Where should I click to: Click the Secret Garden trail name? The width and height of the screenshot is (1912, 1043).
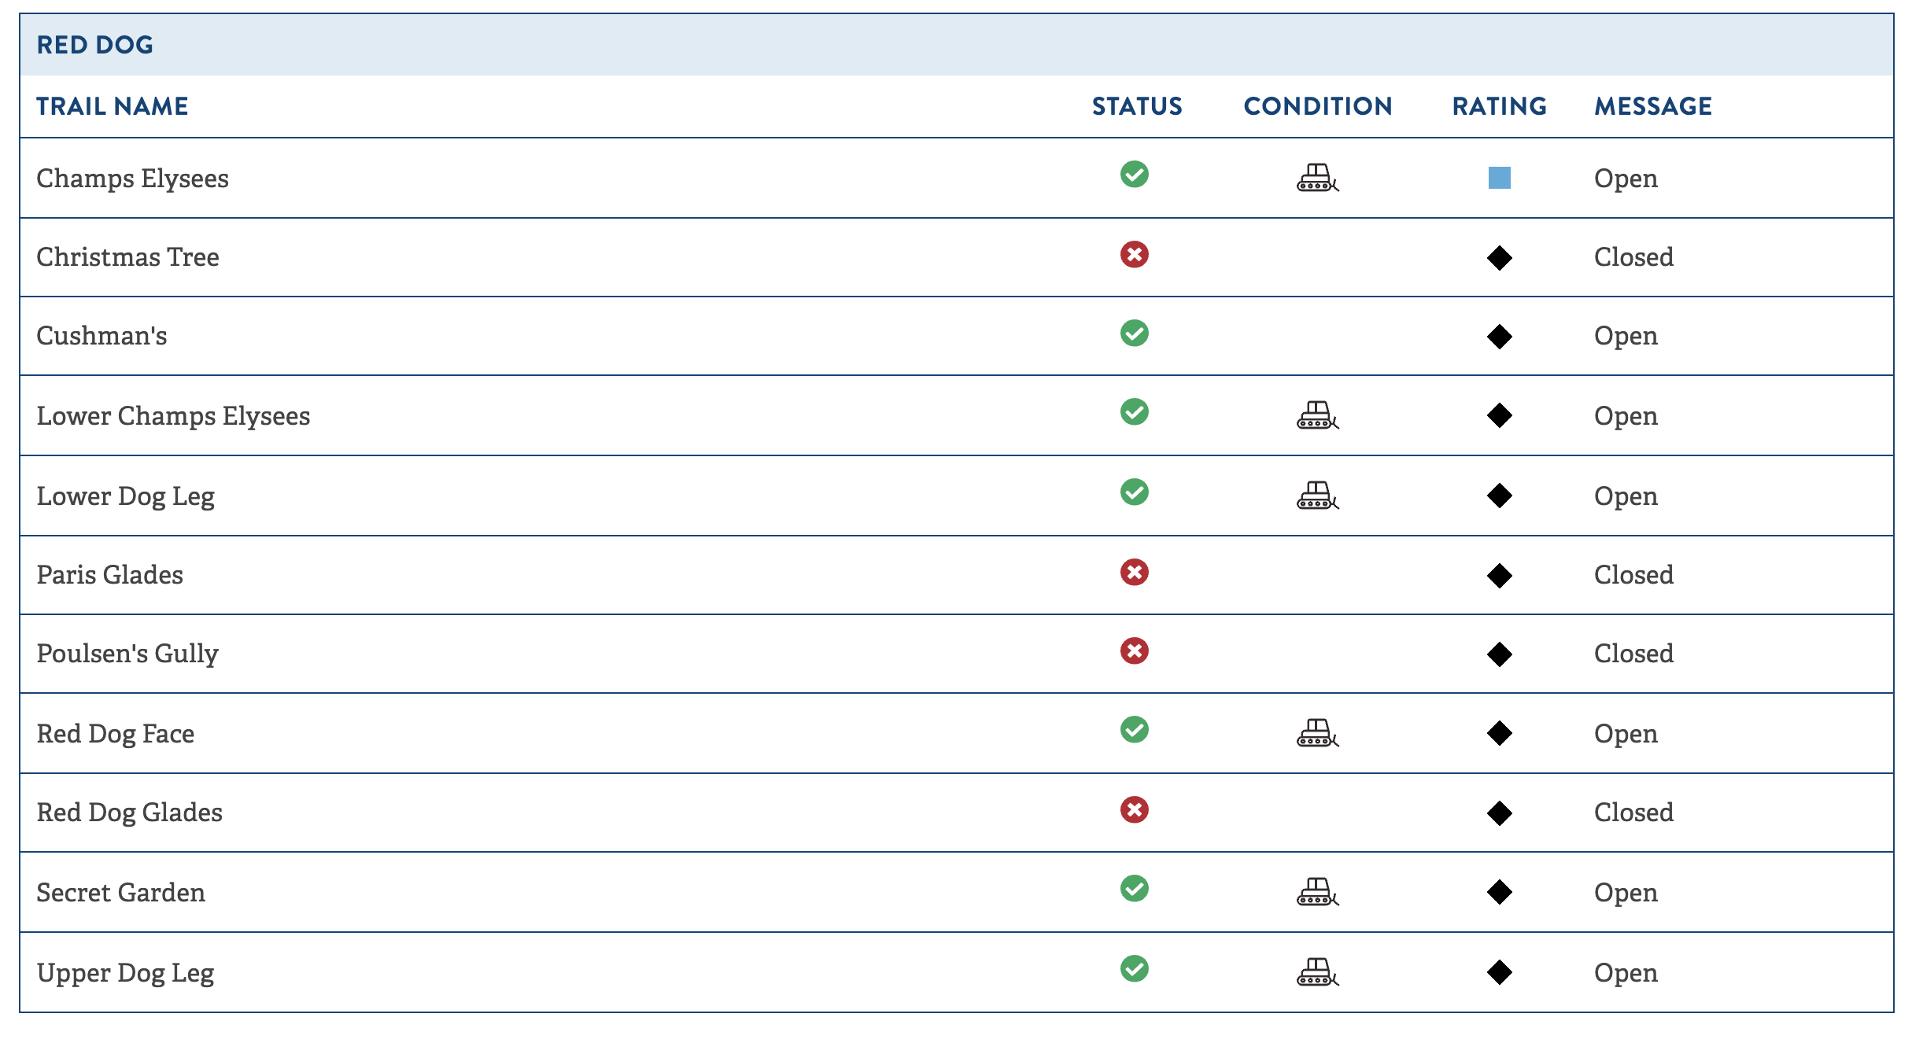pos(120,892)
